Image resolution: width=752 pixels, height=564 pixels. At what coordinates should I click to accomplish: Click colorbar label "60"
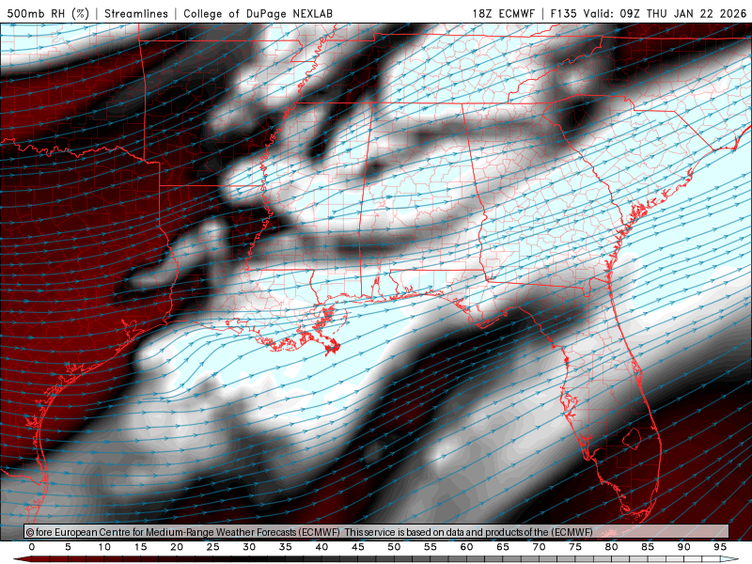point(466,547)
